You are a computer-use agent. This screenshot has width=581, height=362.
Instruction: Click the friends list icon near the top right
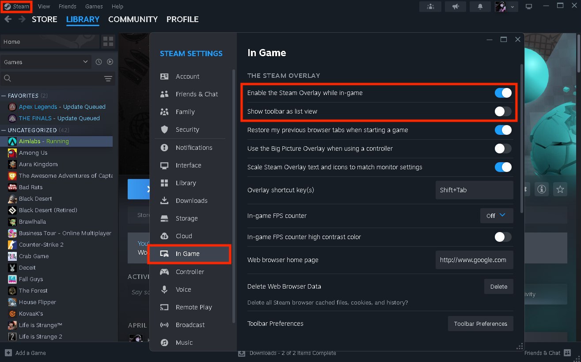pos(430,7)
